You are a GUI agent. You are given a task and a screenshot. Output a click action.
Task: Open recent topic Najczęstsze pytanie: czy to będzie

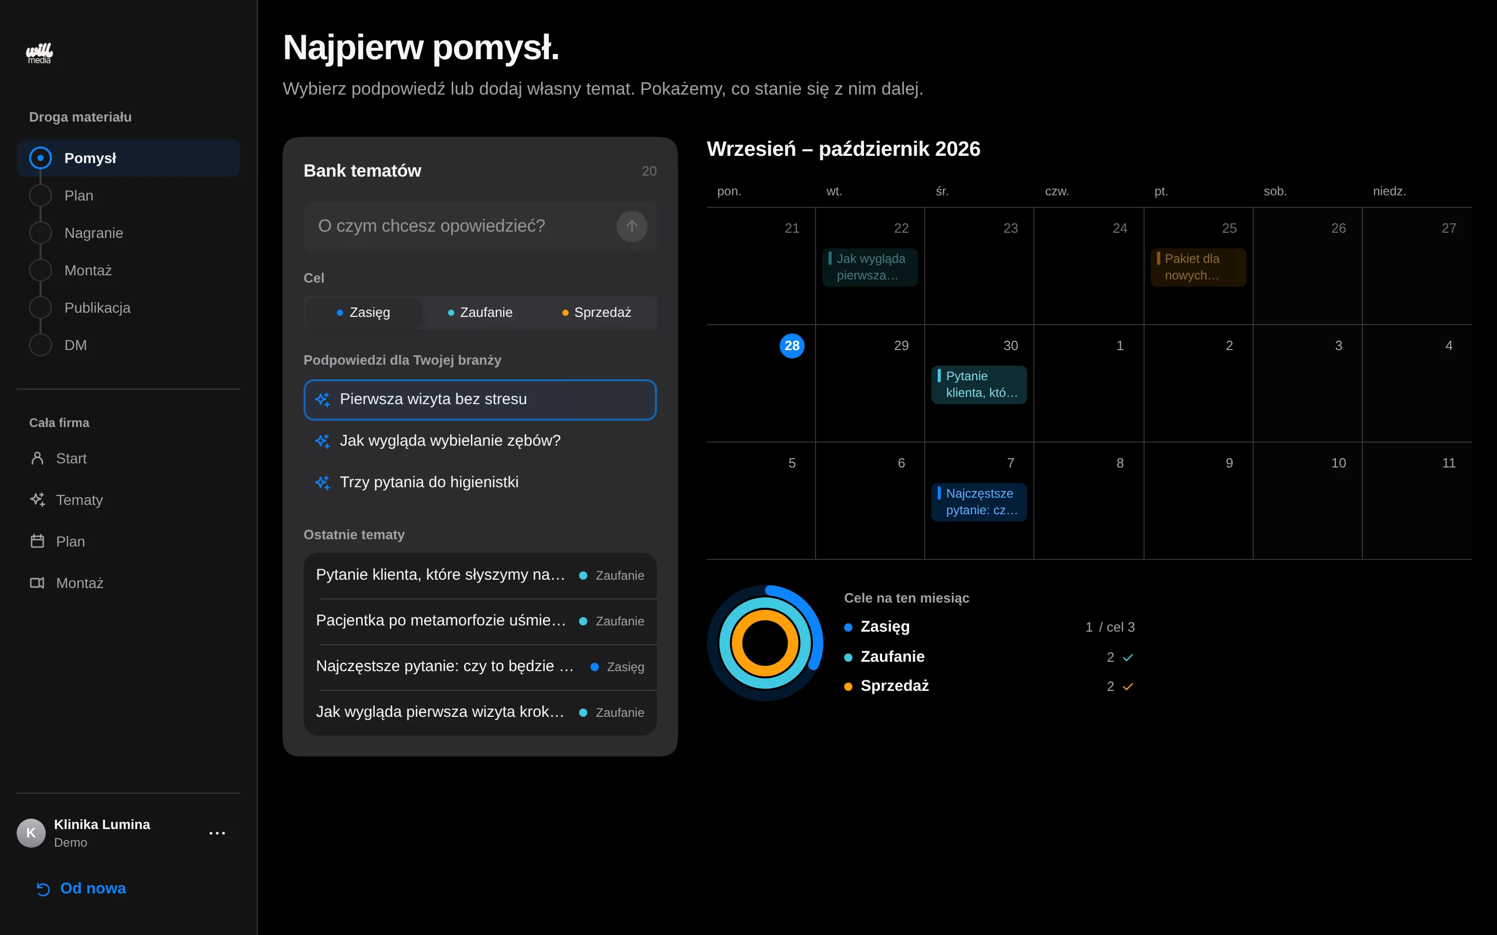(x=480, y=666)
